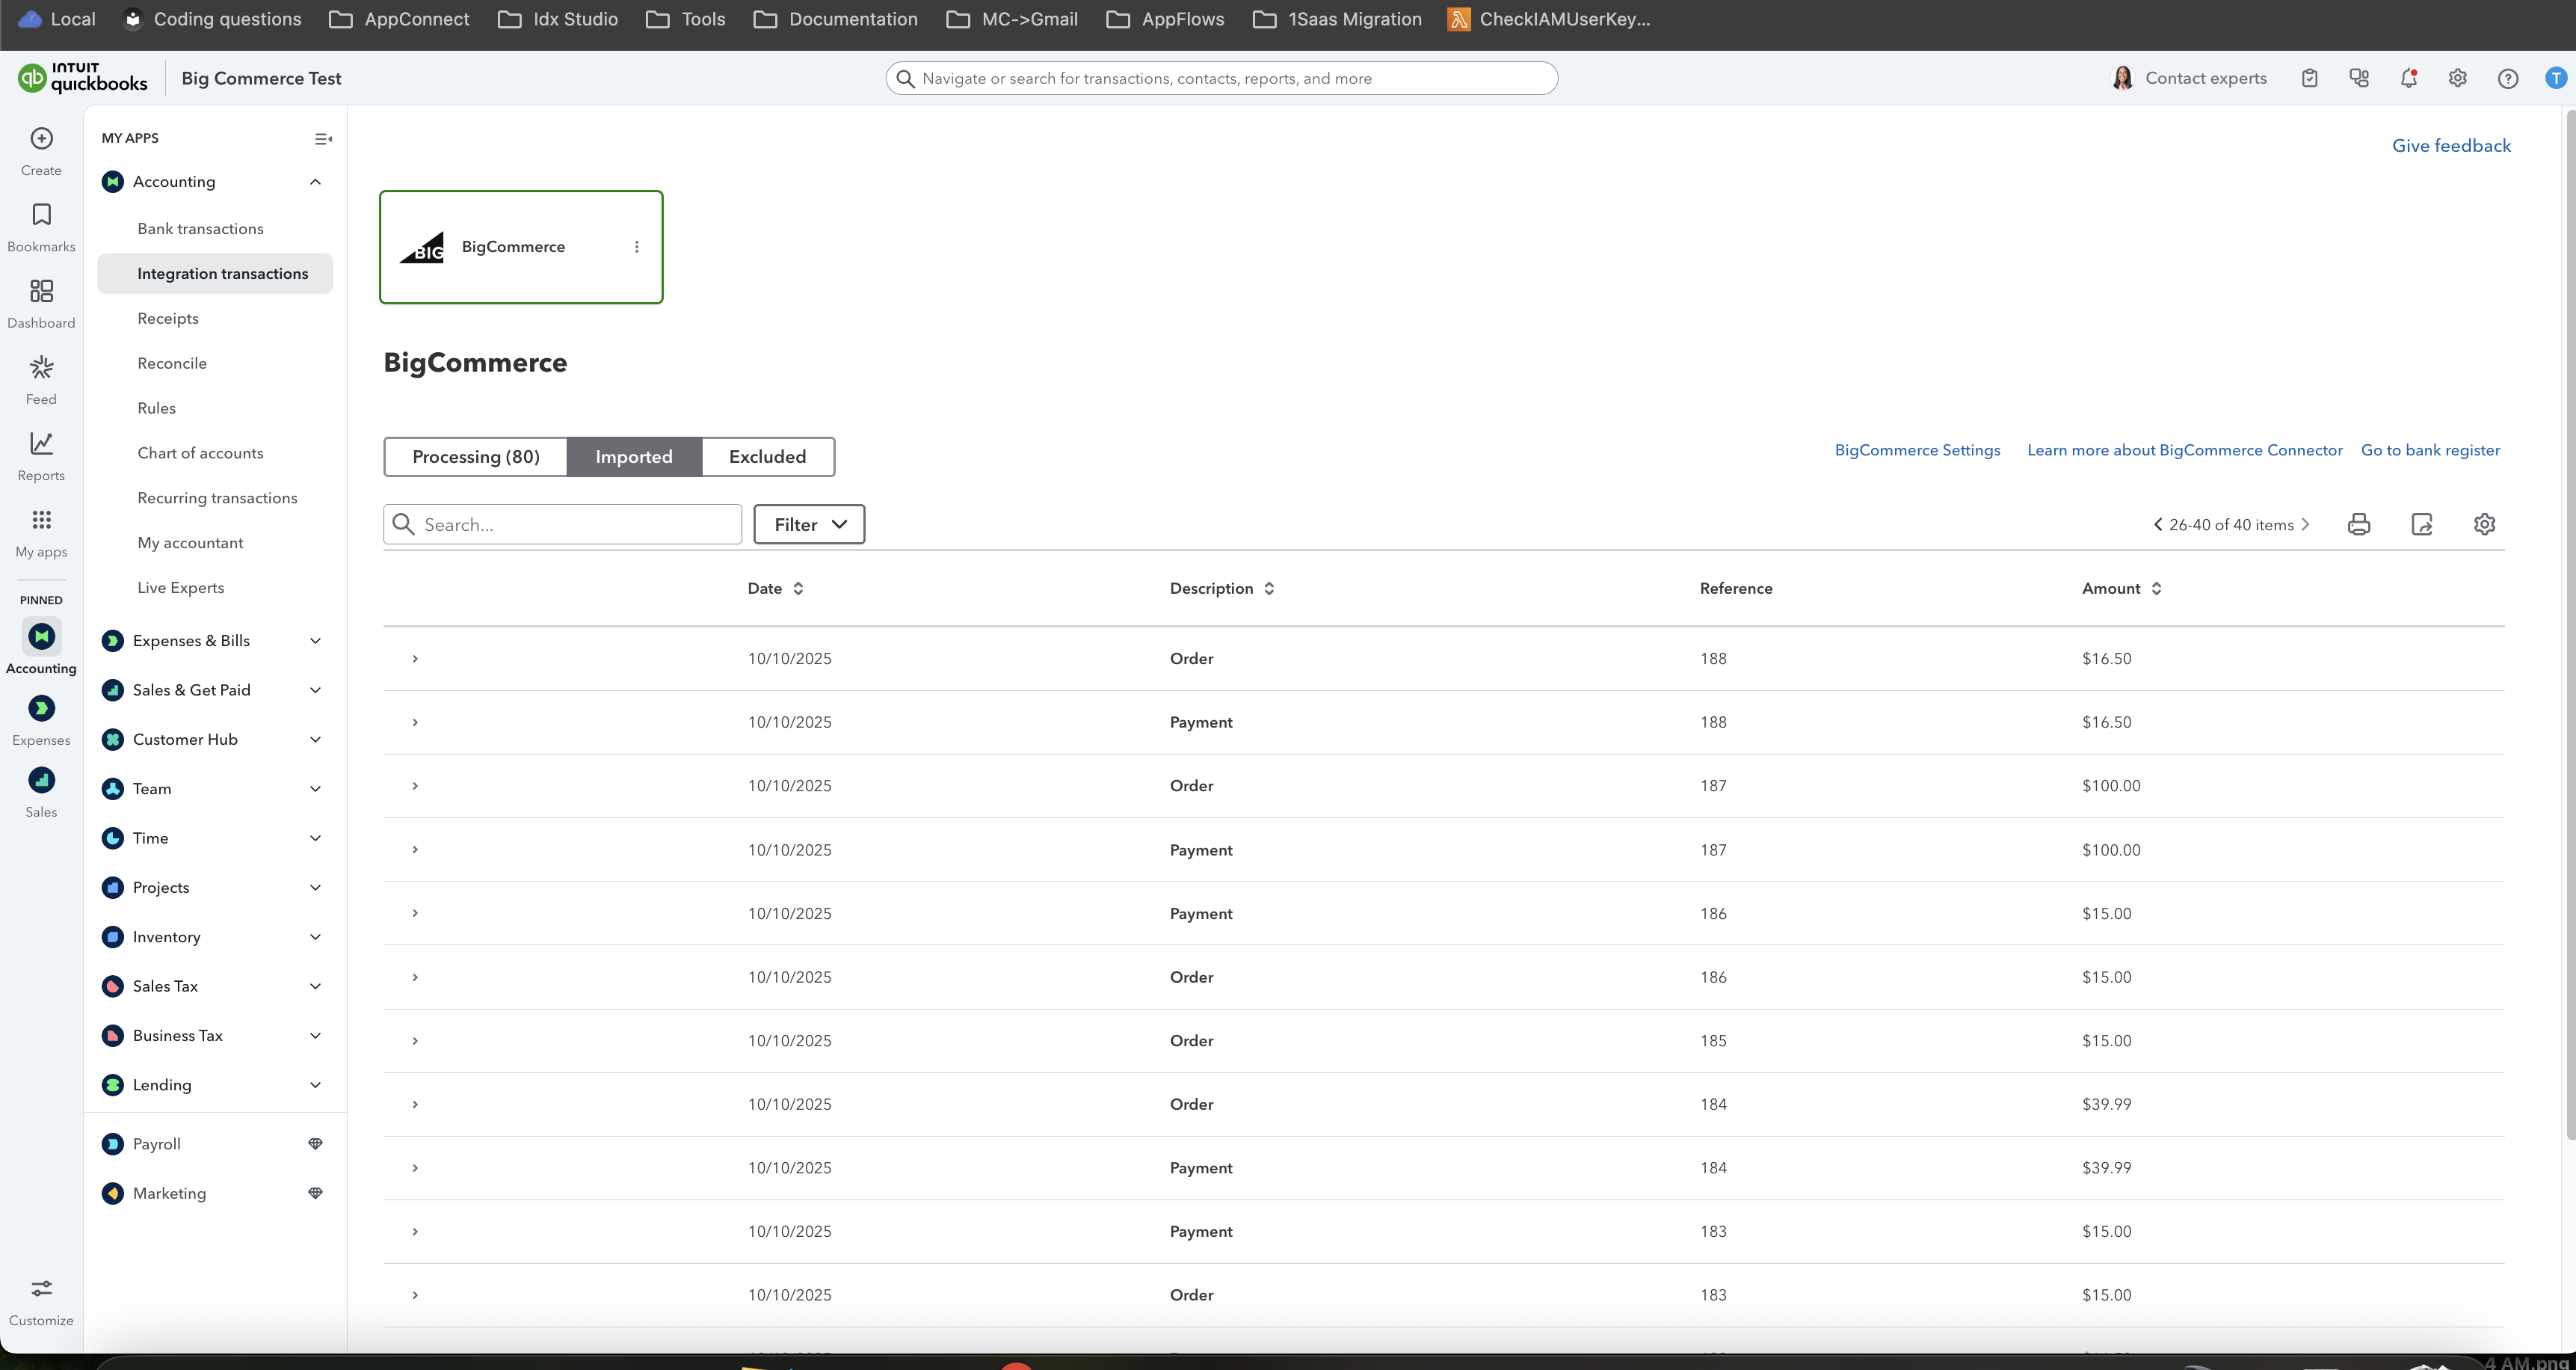The height and width of the screenshot is (1370, 2576).
Task: Open Bank transactions menu item
Action: tap(200, 229)
